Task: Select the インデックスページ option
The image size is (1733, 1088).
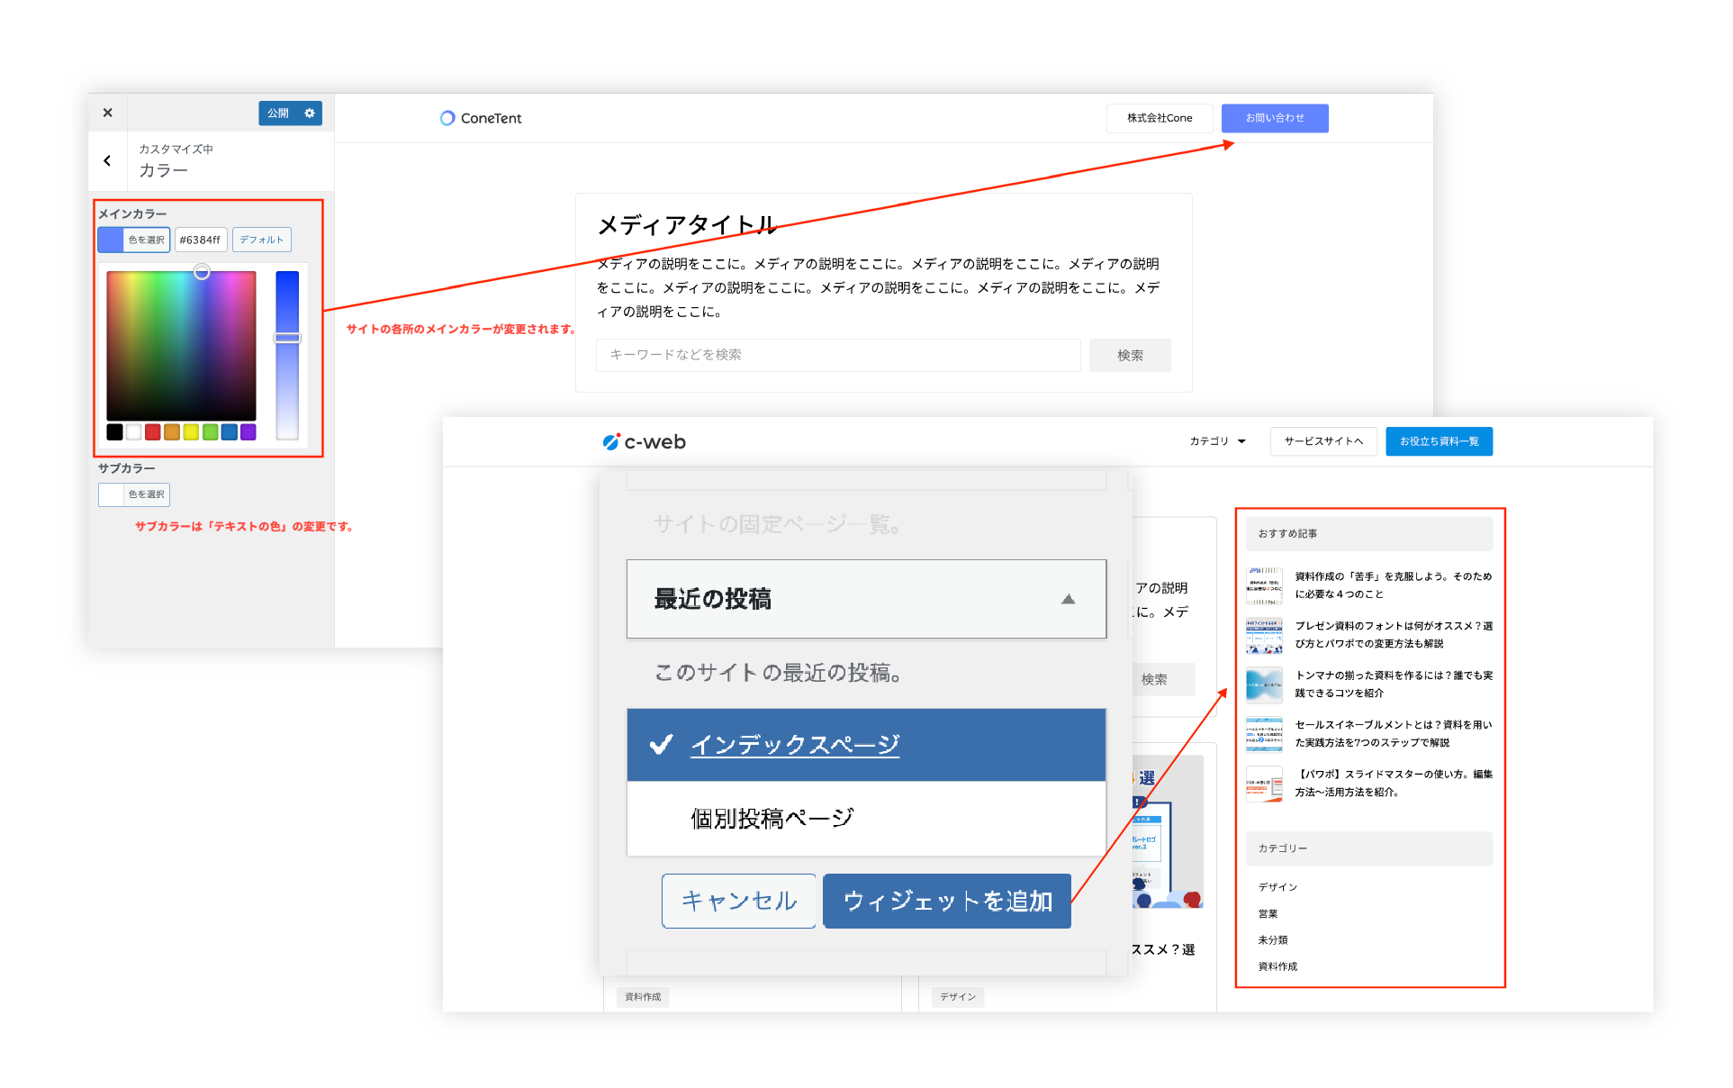Action: point(866,745)
